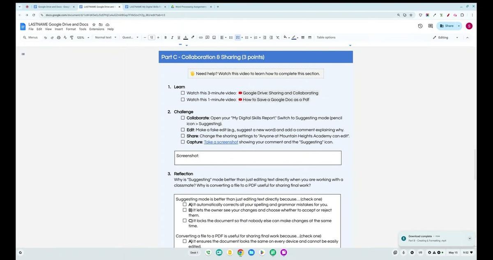The image size is (493, 260).
Task: Check option C locks the document
Action: coord(185,221)
